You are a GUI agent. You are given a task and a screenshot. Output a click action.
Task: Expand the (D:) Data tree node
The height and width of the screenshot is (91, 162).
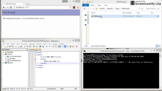tap(6, 59)
